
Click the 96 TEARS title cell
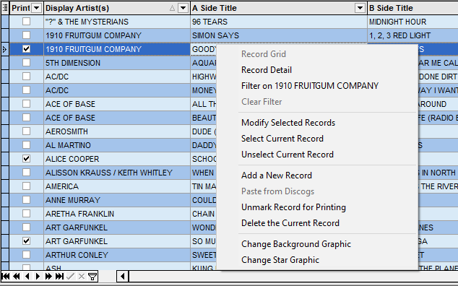click(279, 22)
